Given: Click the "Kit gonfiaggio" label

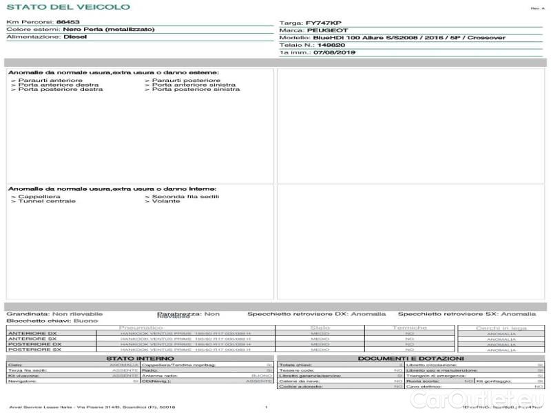Looking at the screenshot, I should (494, 381).
